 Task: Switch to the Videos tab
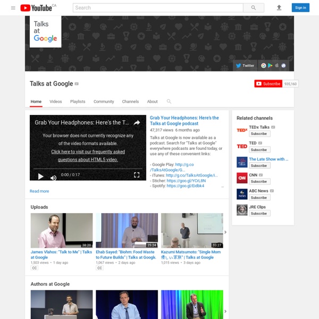[55, 102]
